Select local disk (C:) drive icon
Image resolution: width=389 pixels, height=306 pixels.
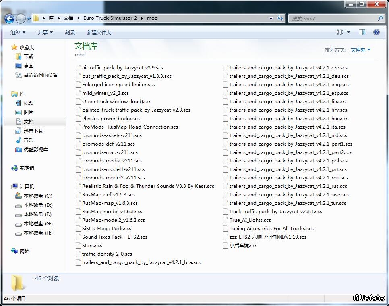click(x=19, y=196)
